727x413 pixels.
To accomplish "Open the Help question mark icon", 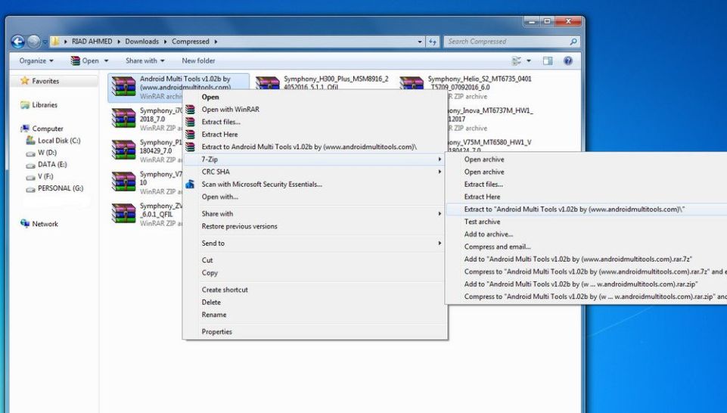I will (568, 61).
